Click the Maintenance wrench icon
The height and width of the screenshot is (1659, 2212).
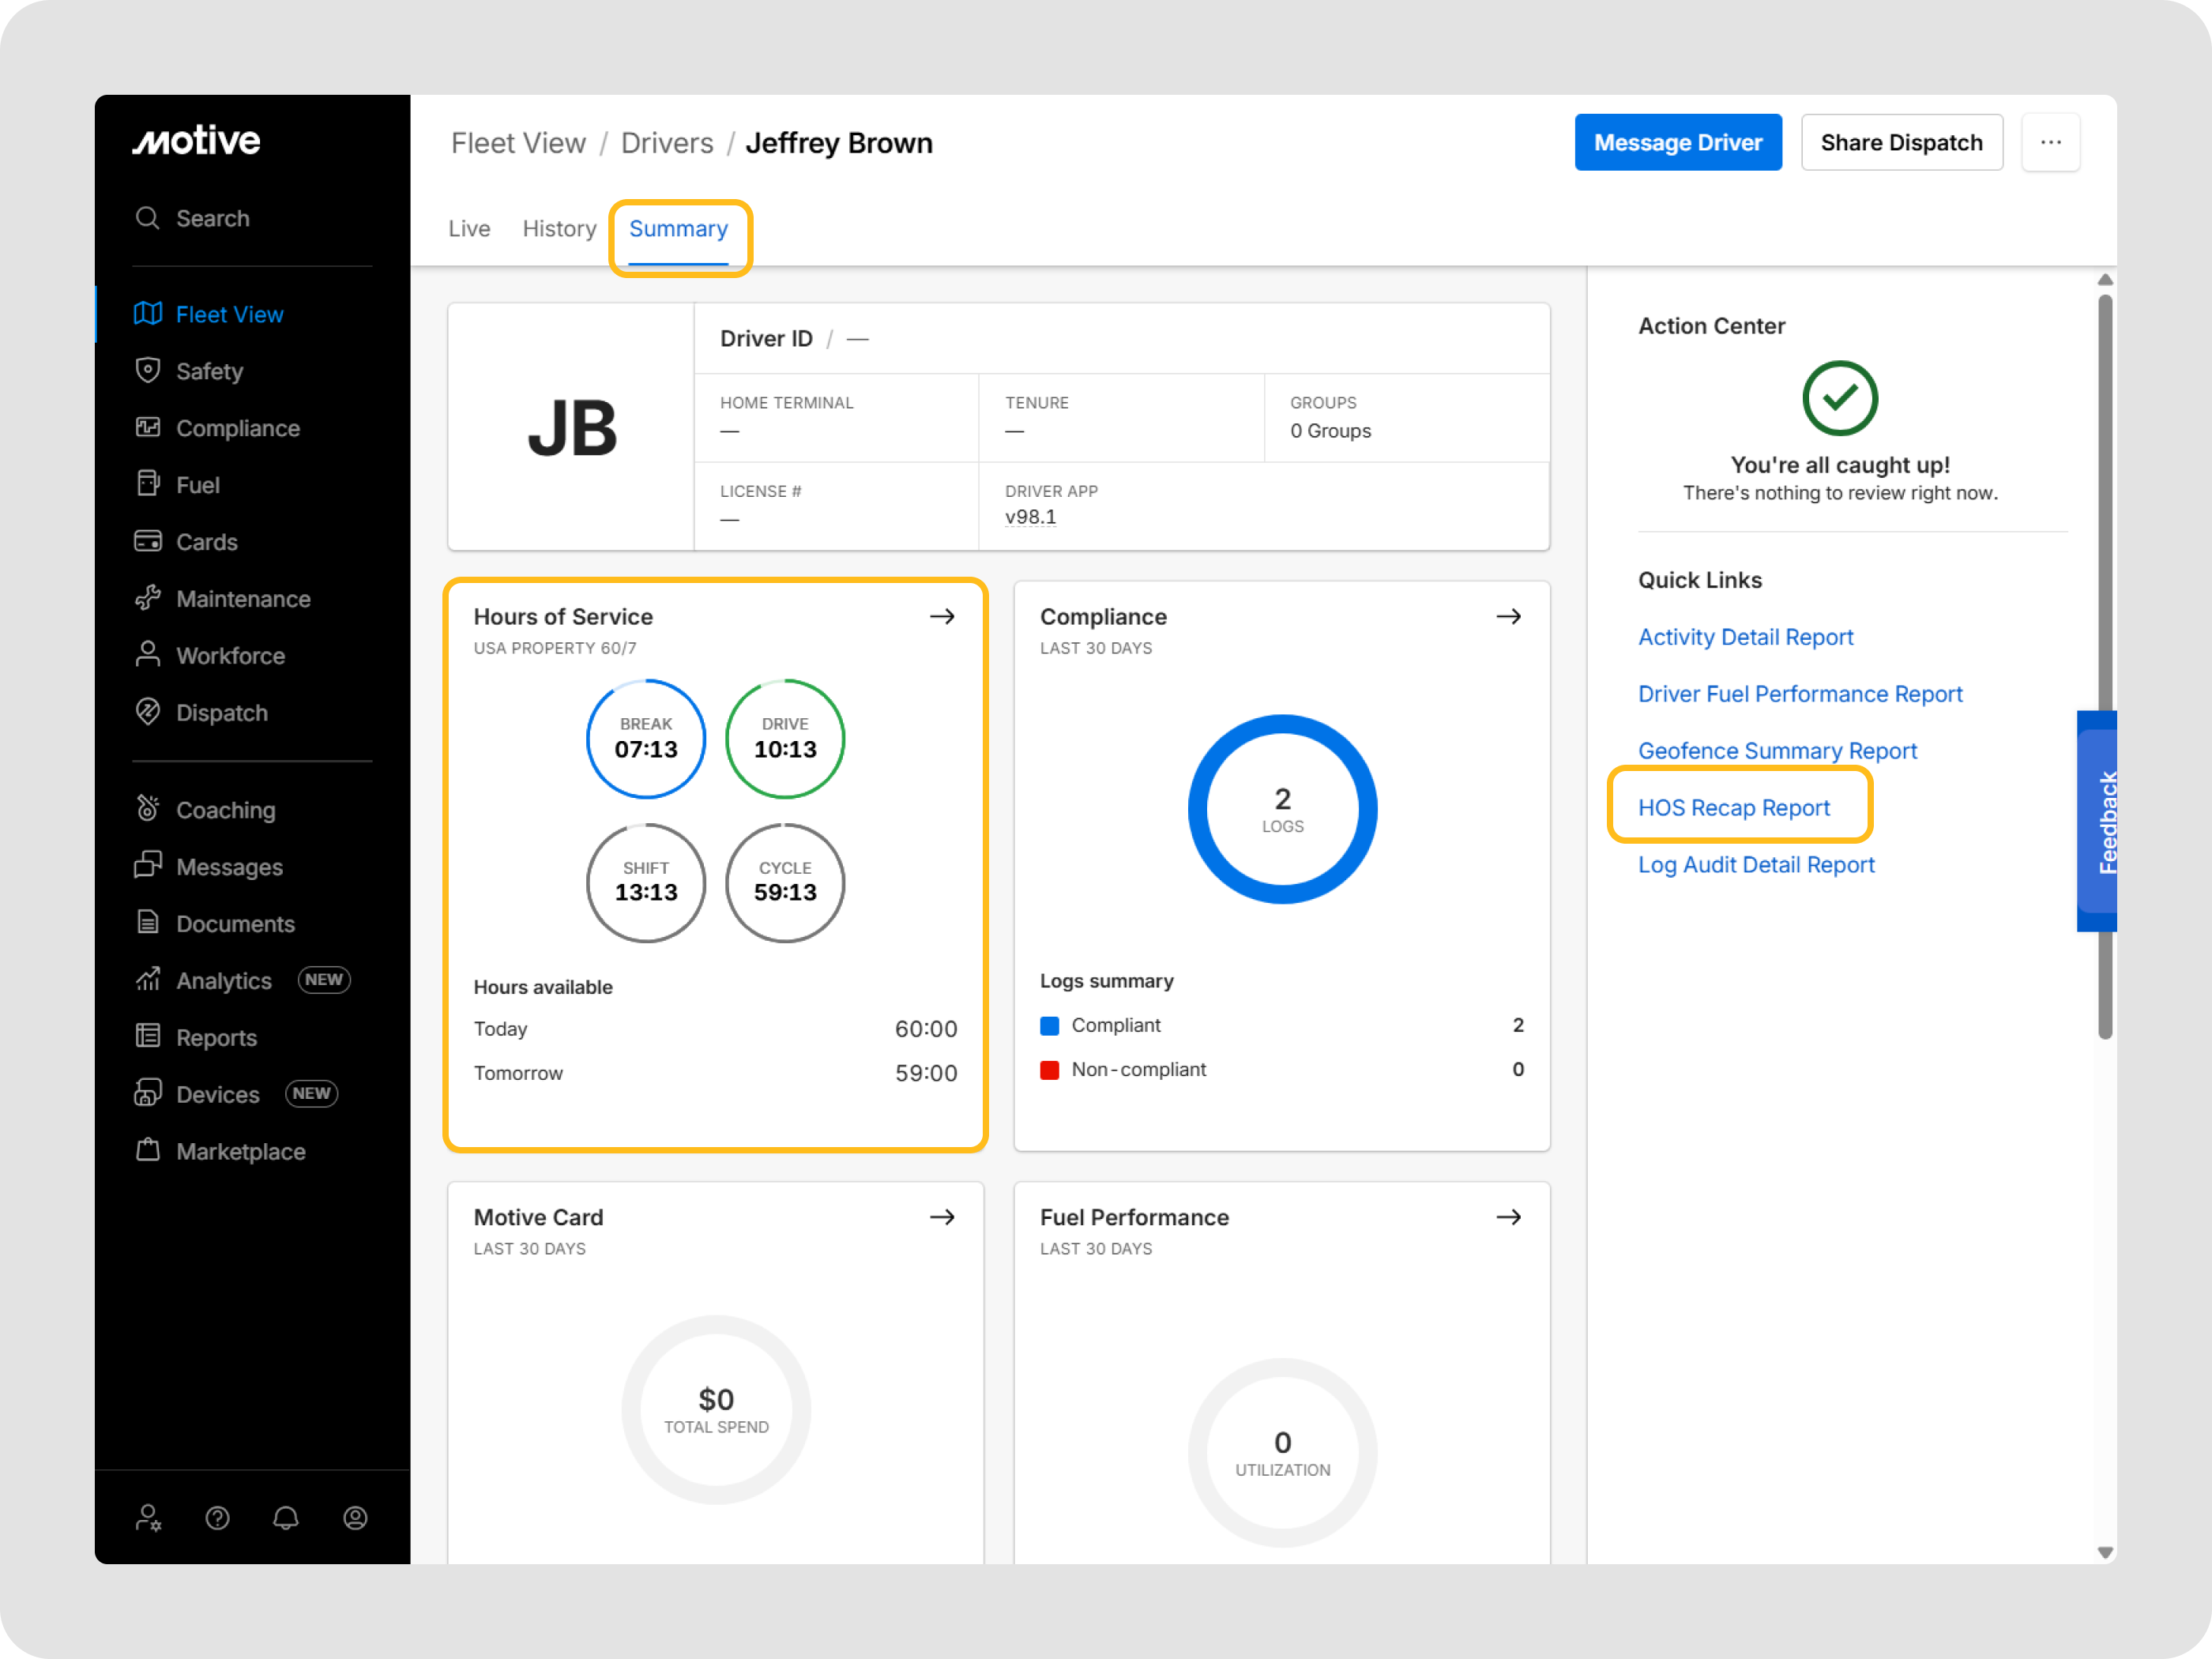click(x=148, y=598)
